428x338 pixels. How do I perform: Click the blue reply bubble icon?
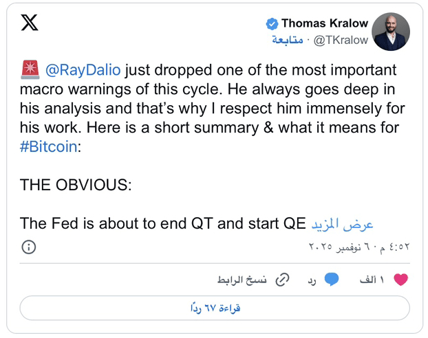pyautogui.click(x=332, y=280)
